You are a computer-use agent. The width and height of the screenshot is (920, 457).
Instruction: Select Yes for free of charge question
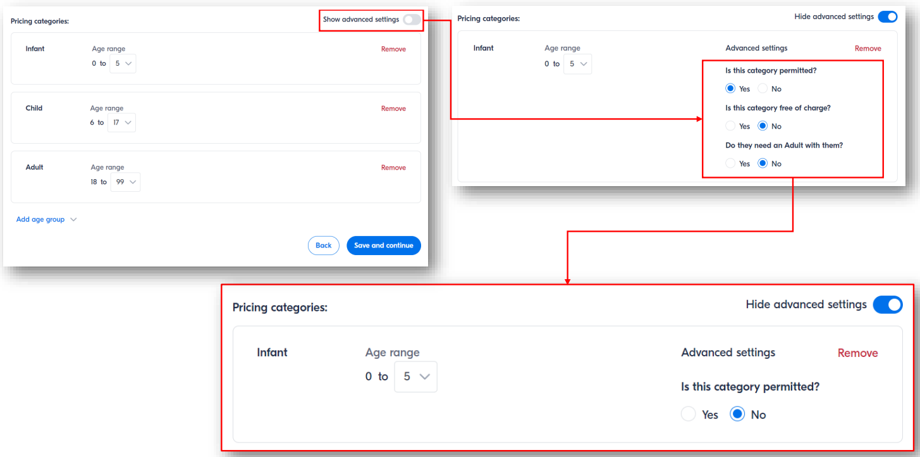[731, 126]
